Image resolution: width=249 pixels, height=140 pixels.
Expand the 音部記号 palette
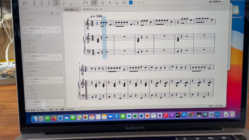(25, 40)
